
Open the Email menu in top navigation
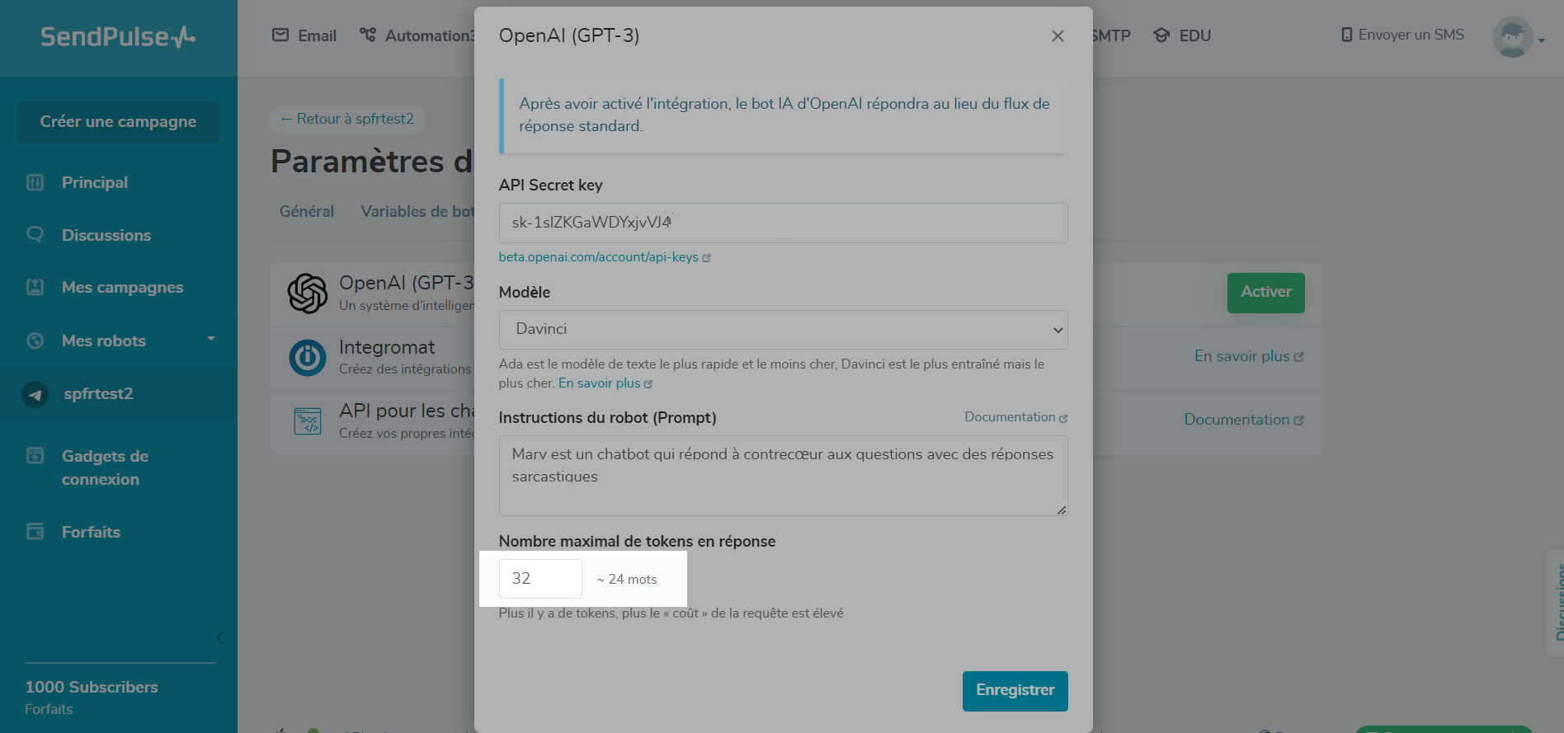tap(304, 35)
